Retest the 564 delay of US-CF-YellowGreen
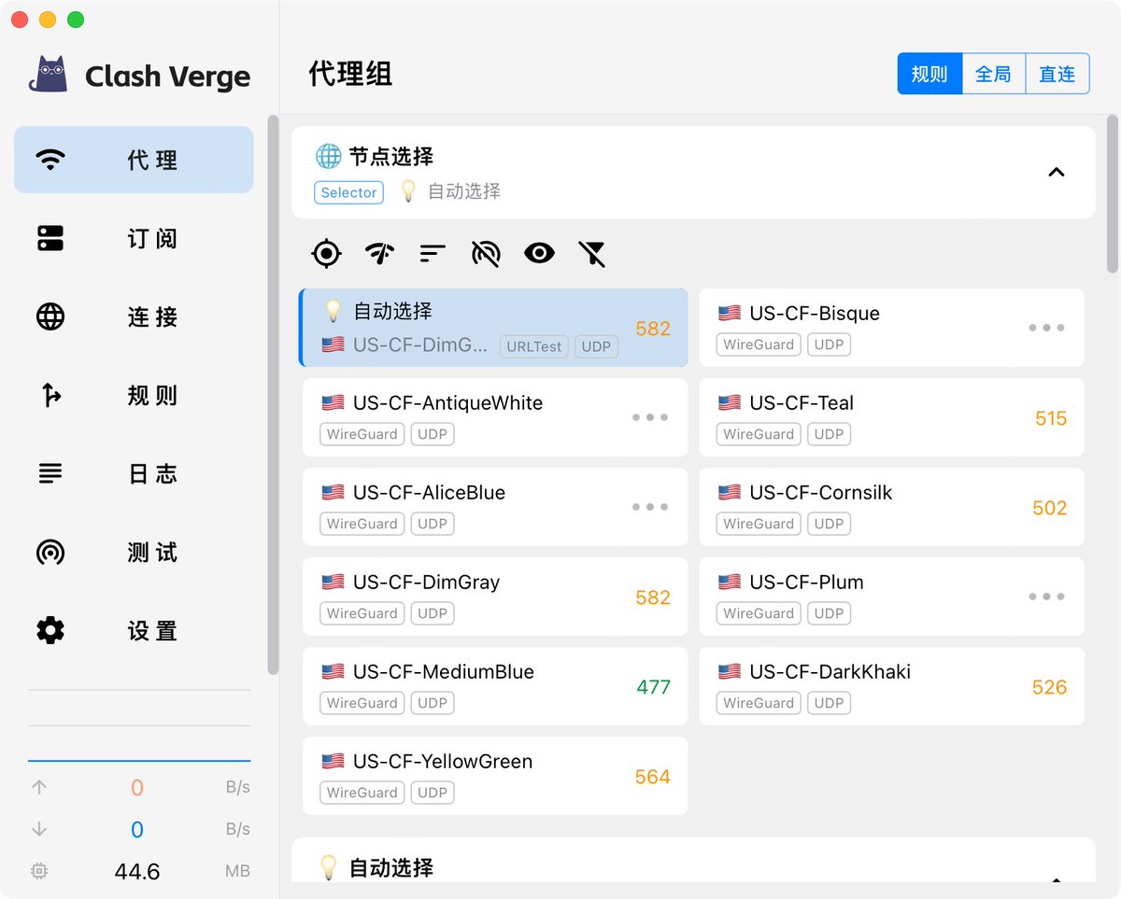This screenshot has height=899, width=1121. tap(652, 777)
